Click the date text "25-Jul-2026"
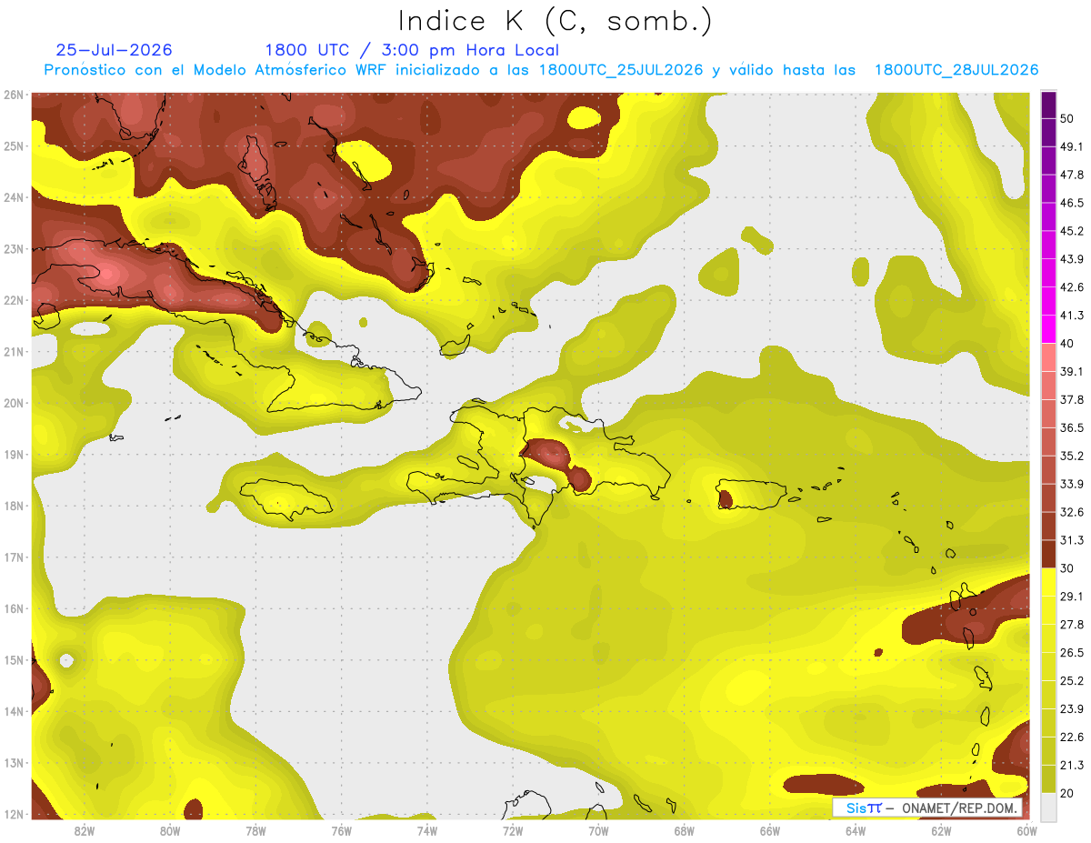 114,50
